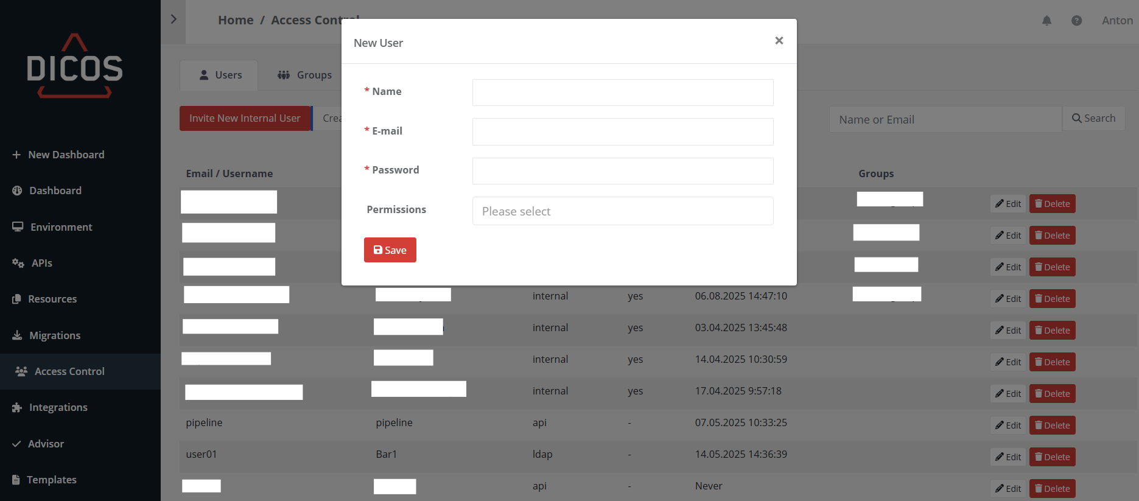Go to Integrations in the sidebar
Viewport: 1139px width, 501px height.
point(58,407)
